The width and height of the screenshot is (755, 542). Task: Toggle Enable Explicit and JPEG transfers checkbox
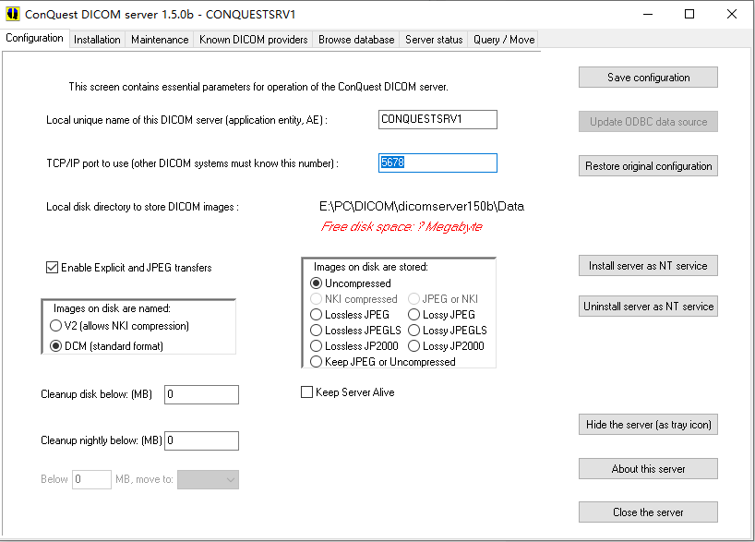pos(128,268)
